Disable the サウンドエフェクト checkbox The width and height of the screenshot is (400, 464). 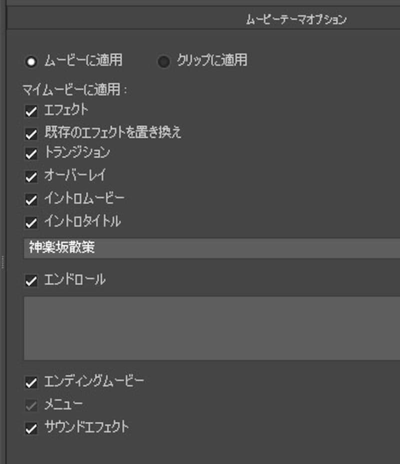31,429
